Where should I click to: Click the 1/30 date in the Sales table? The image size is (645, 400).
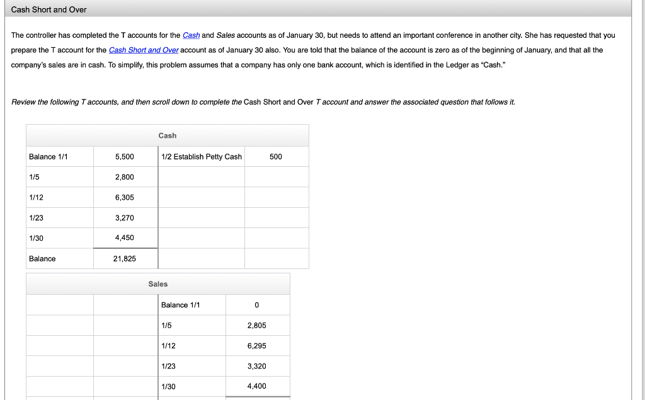pos(168,387)
